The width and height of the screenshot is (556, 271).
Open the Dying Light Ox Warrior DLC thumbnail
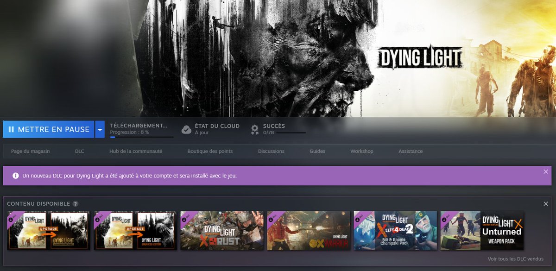point(309,231)
